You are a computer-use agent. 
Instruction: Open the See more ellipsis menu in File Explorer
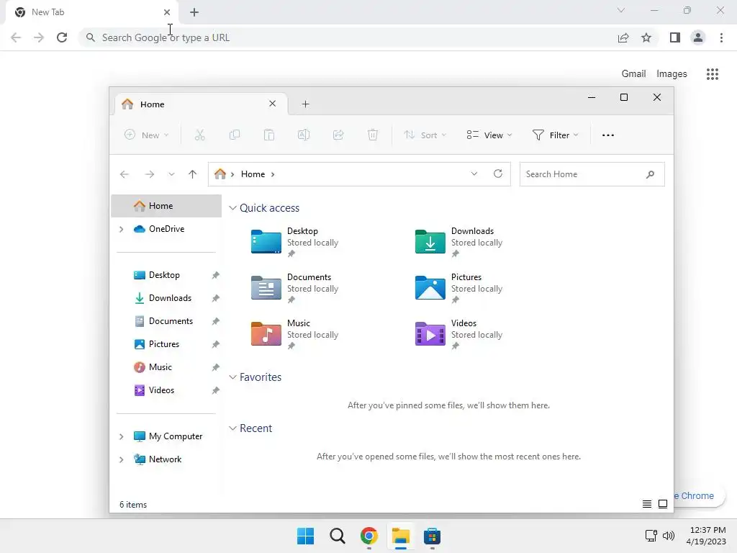(607, 135)
